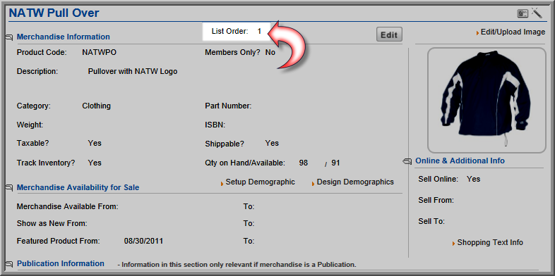Collapse the Merchandise Availability for Sale section icon

[x=9, y=188]
